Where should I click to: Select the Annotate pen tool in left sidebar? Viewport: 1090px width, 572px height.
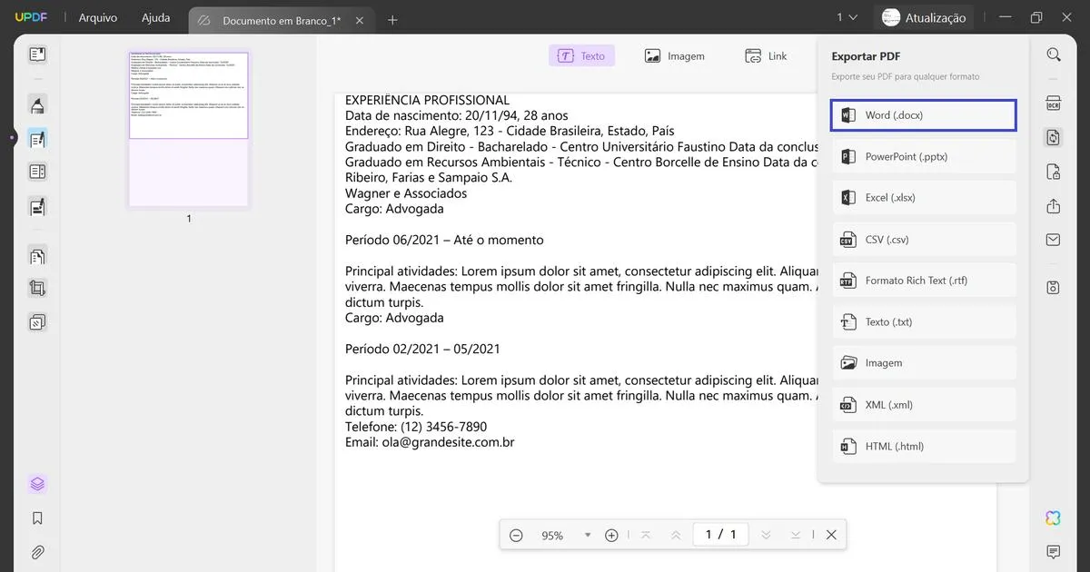tap(36, 139)
